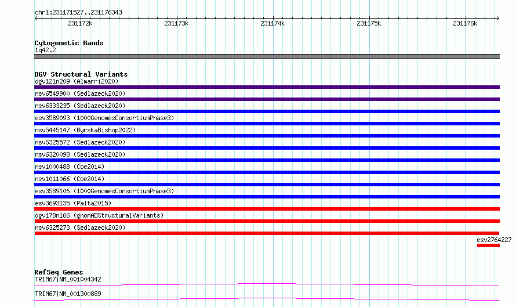
Task: Open variant nsv6320098 (Sedlazeck2020) label
Action: (x=80, y=154)
